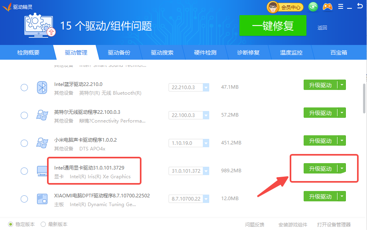The height and width of the screenshot is (230, 367).
Task: Open the hamburger main menu icon
Action: (x=340, y=7)
